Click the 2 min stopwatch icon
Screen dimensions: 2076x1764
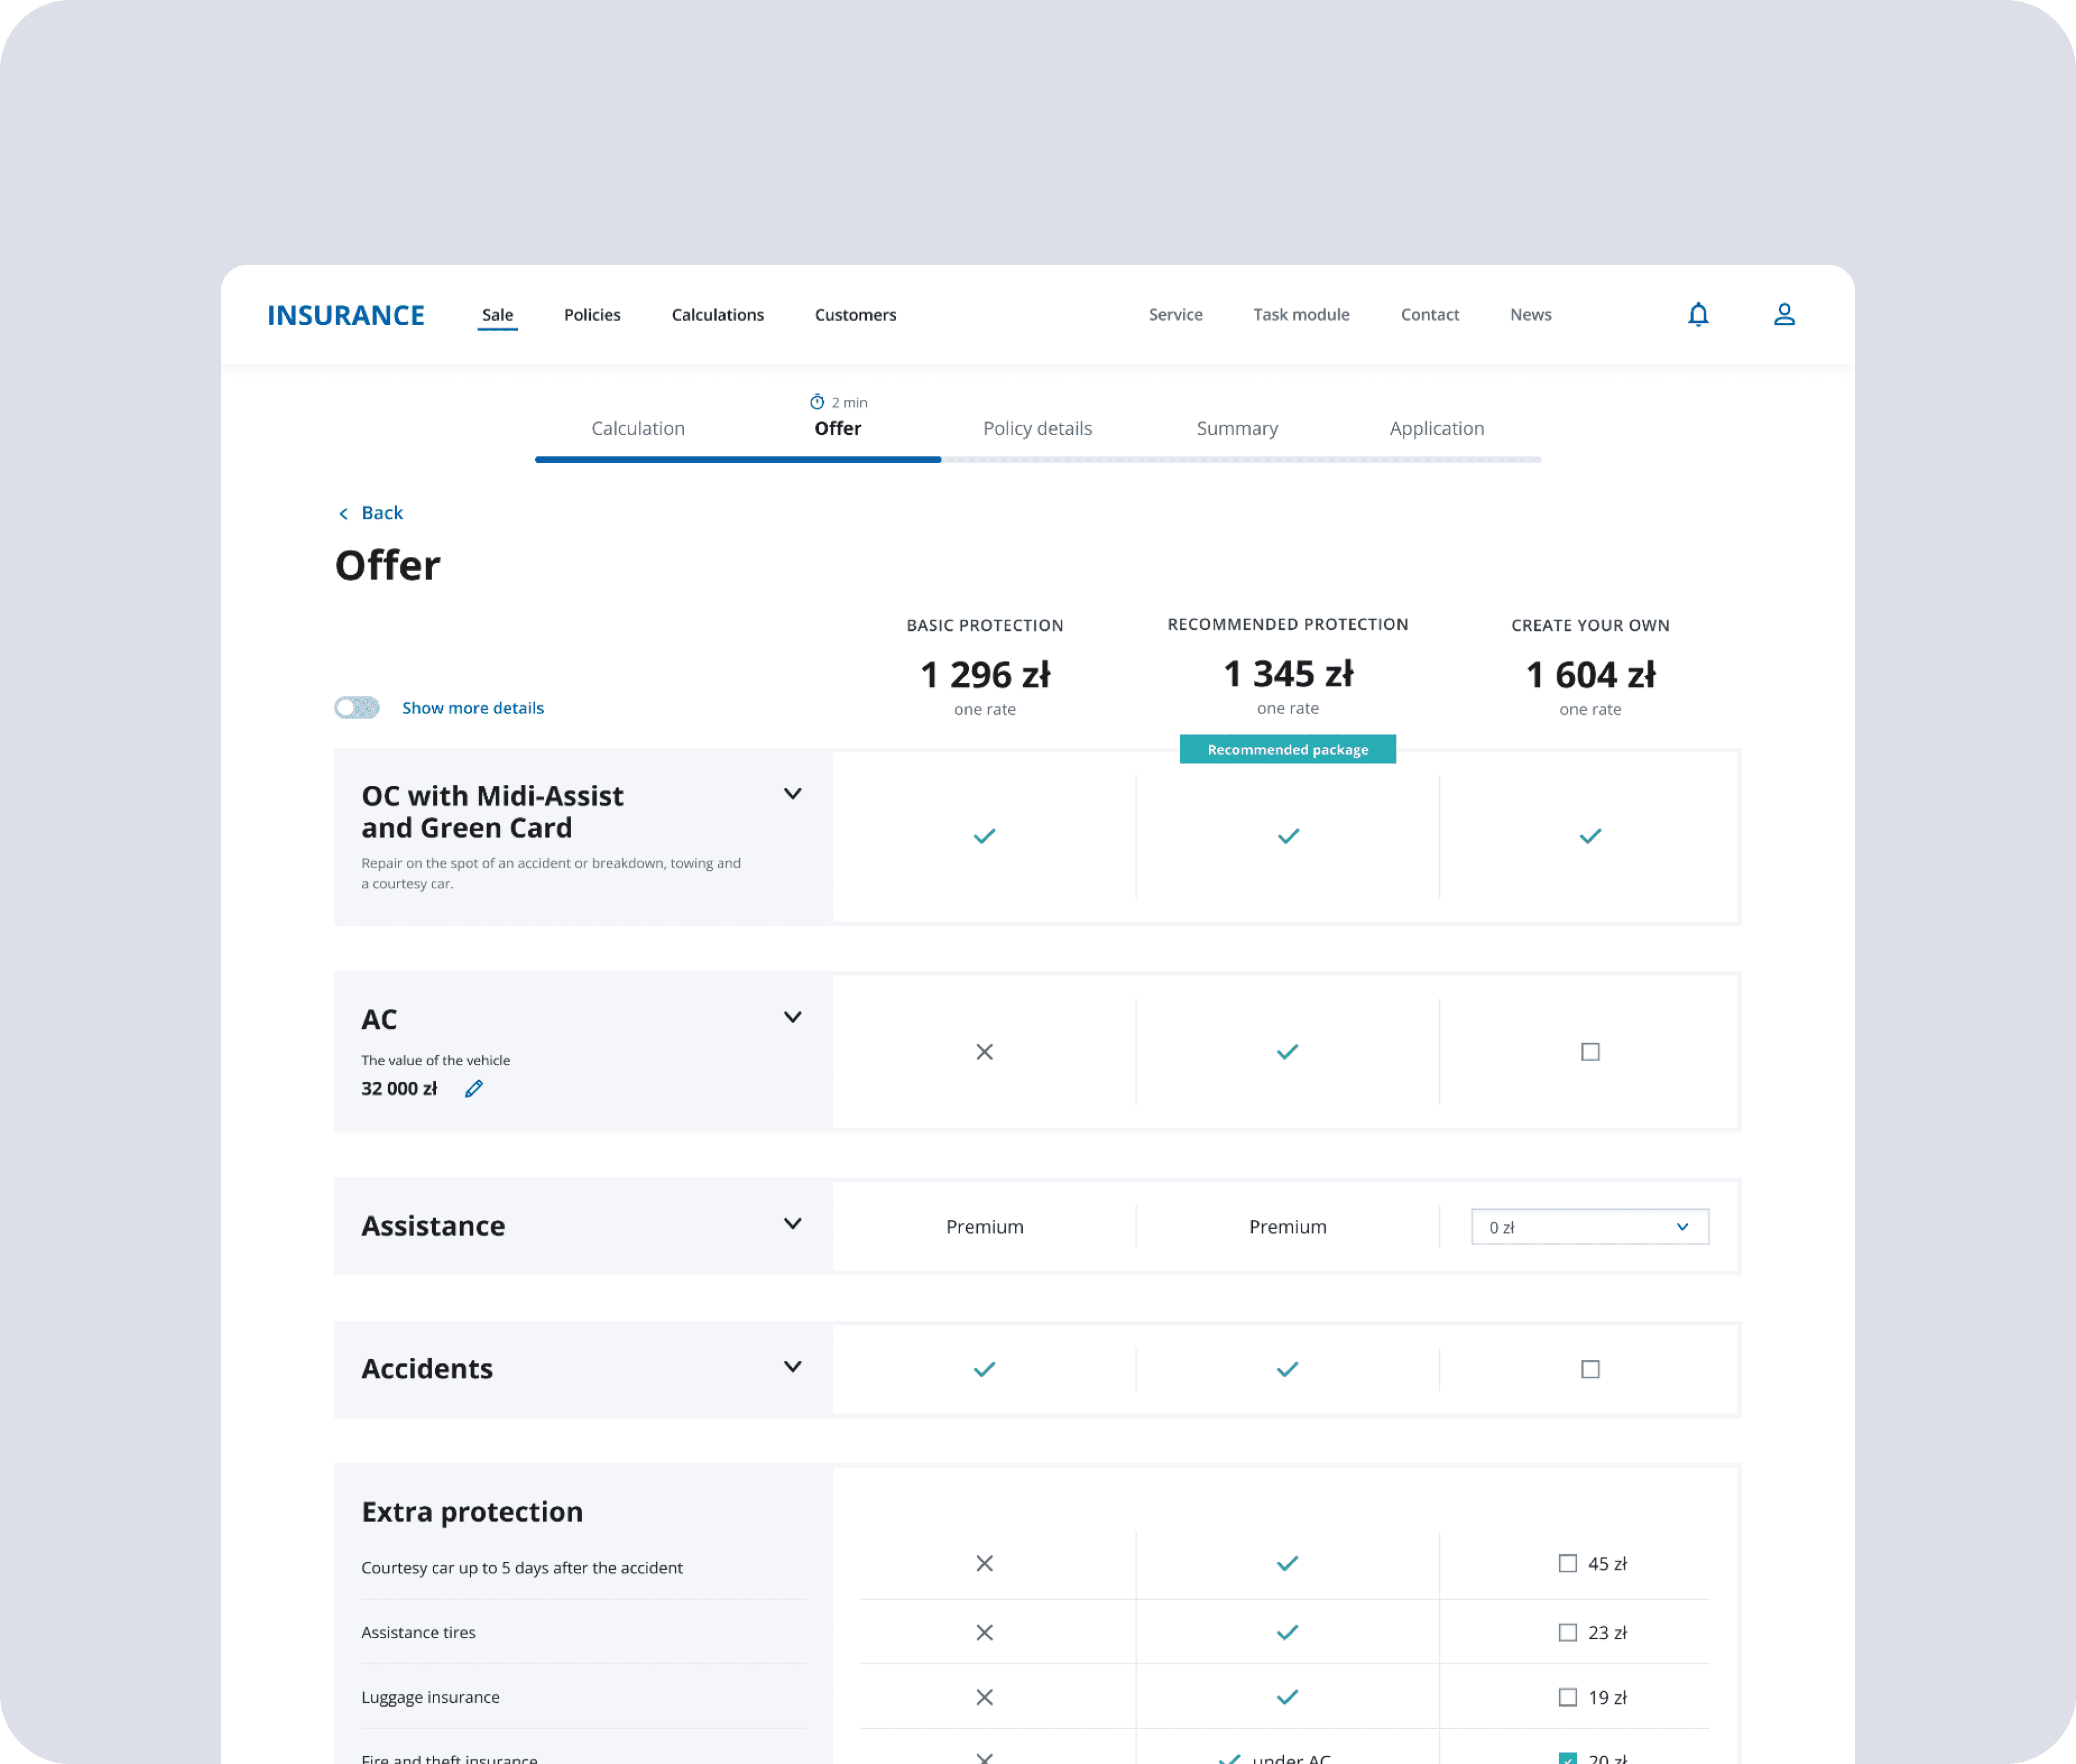(x=817, y=402)
